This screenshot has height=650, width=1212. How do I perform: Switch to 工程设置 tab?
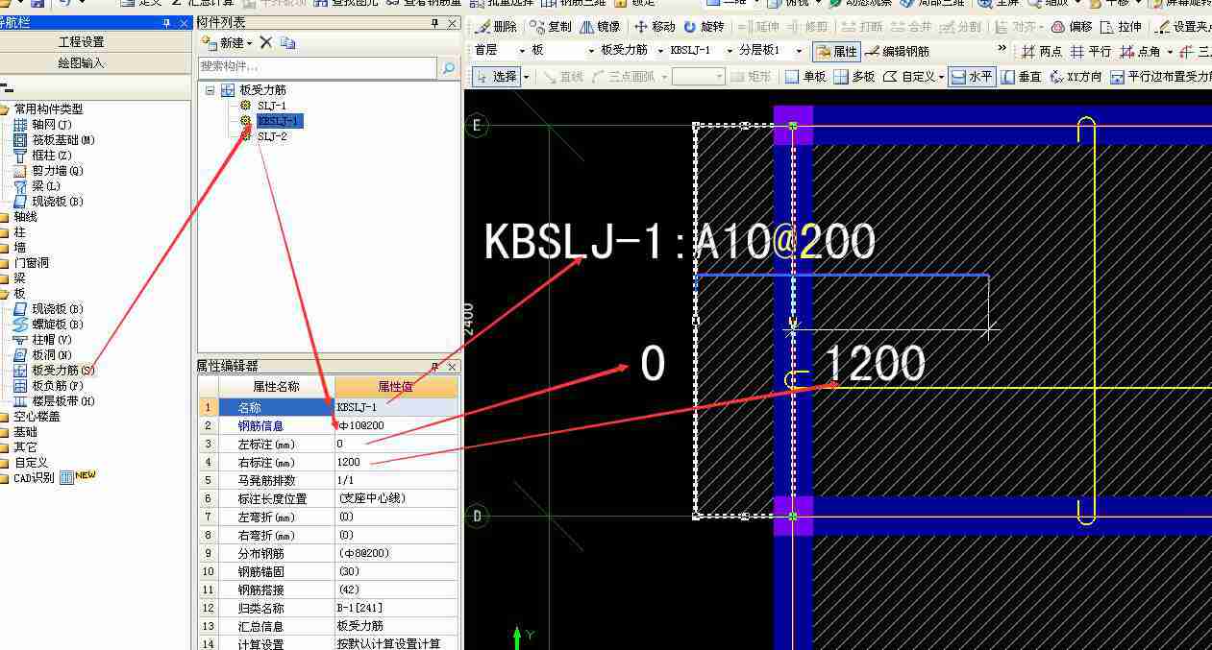(81, 42)
